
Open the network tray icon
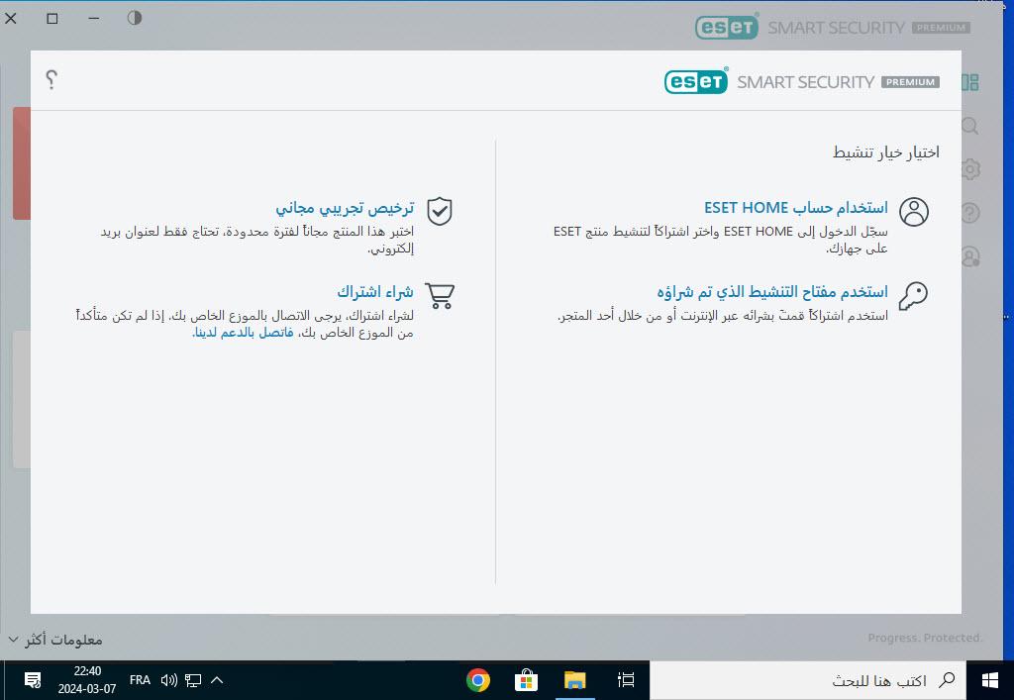[x=193, y=680]
